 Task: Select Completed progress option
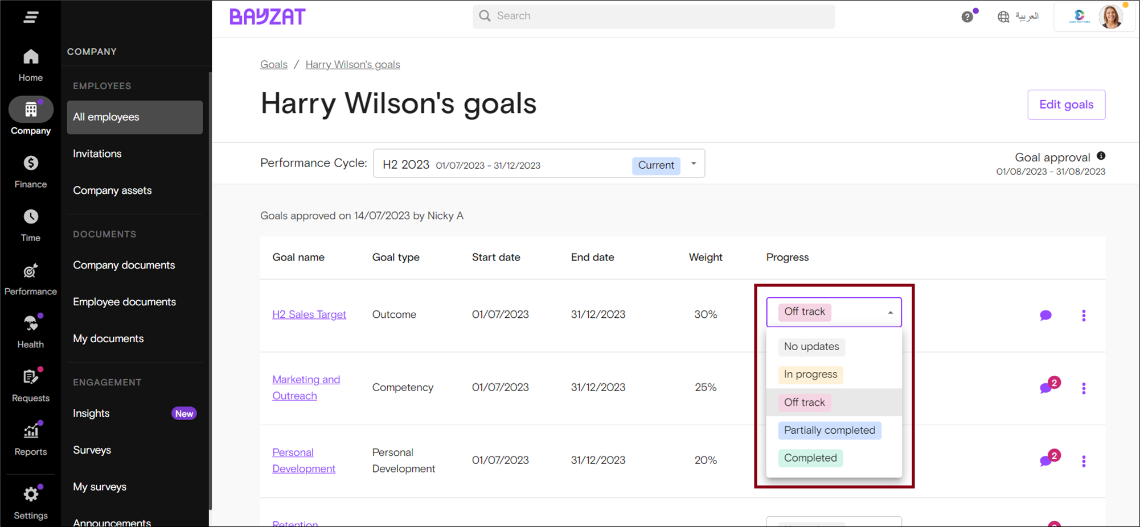[810, 458]
